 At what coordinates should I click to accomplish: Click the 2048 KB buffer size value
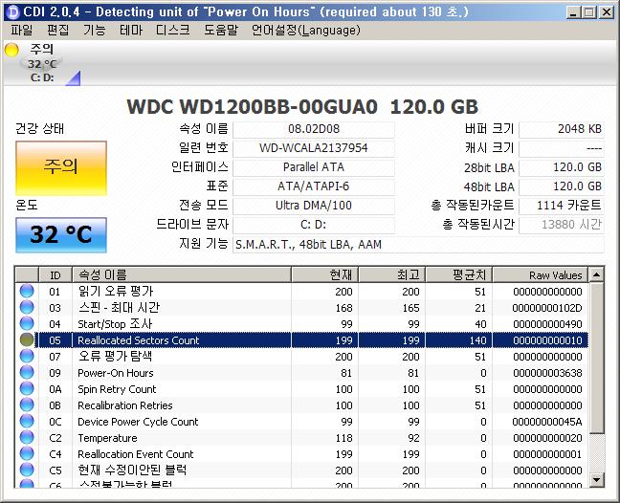[x=562, y=129]
